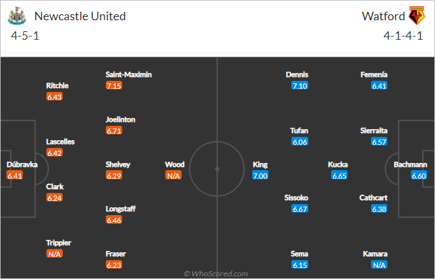Open player Sissoko's name
This screenshot has width=435, height=279.
pyautogui.click(x=296, y=198)
